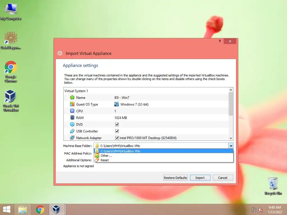Image resolution: width=287 pixels, height=215 pixels.
Task: Click the muted volume tray icon
Action: pos(260,210)
